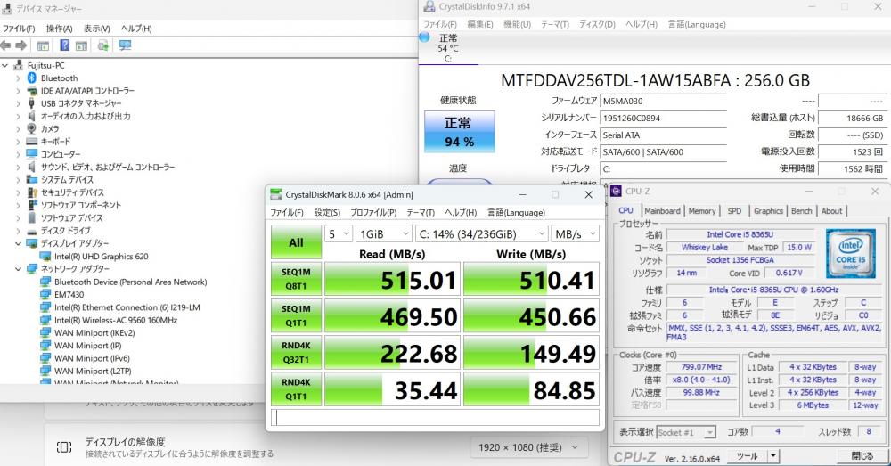
Task: Open the C: 14% drive selection dropdown
Action: point(482,233)
